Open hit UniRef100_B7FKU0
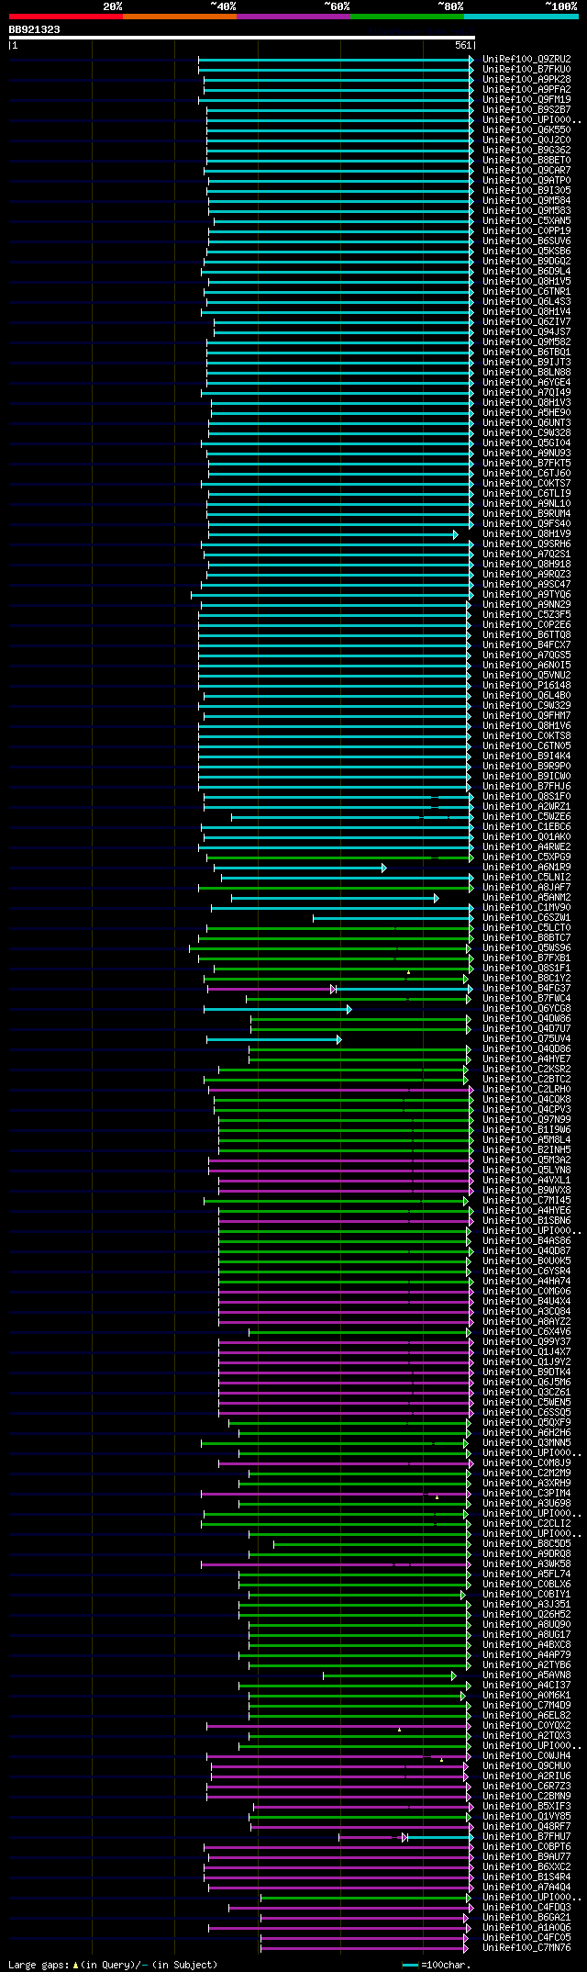The image size is (587, 1972). point(526,69)
